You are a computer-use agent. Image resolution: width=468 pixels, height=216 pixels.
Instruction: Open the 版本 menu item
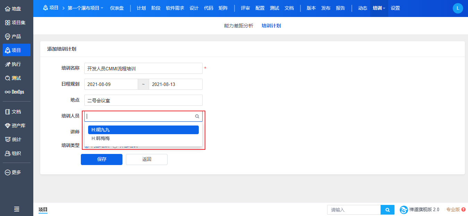311,8
